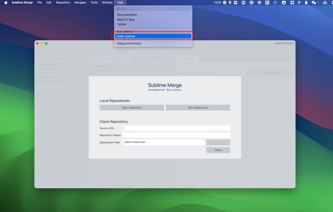Click the Unregistered - Buy License link
Image resolution: width=333 pixels, height=212 pixels.
coord(165,90)
